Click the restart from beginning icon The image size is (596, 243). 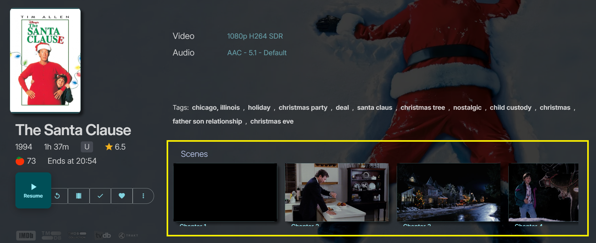(x=57, y=196)
